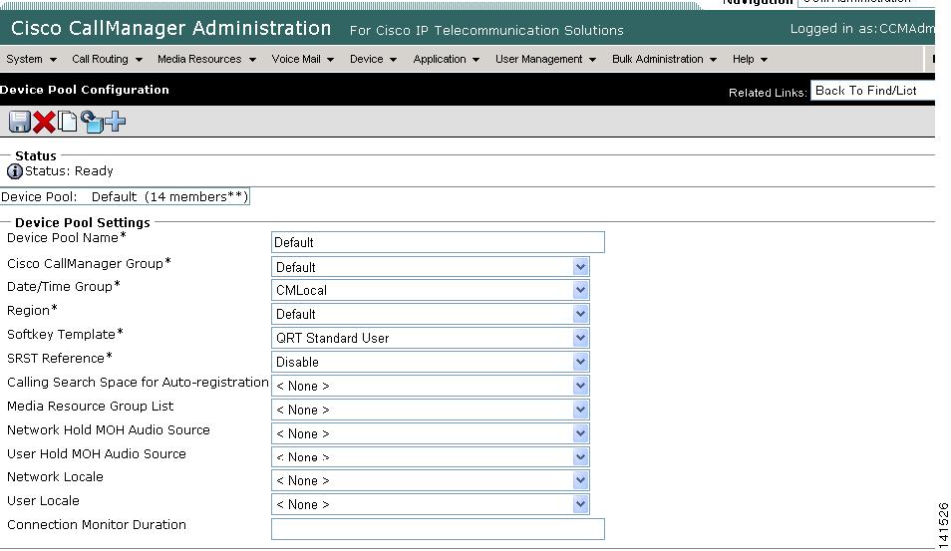
Task: Open the Device menu
Action: [373, 60]
